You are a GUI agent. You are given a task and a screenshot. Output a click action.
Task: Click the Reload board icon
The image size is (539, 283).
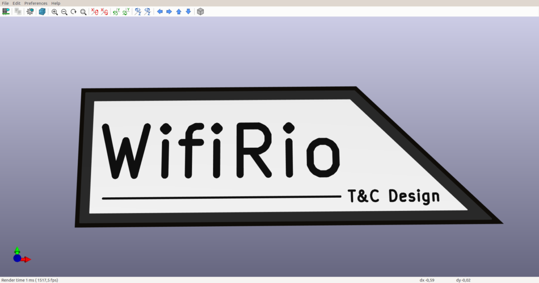6,12
